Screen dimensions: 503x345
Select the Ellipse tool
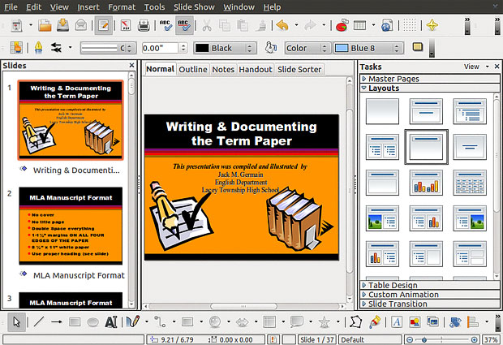pos(92,322)
